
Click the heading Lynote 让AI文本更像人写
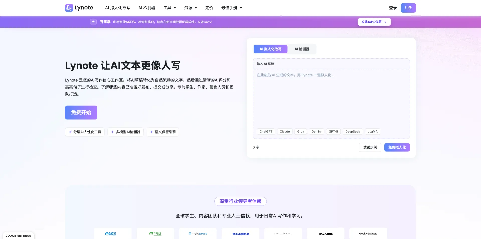[123, 66]
